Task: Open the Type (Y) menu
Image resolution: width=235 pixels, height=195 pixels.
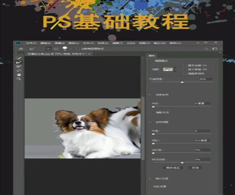Action: coord(88,43)
